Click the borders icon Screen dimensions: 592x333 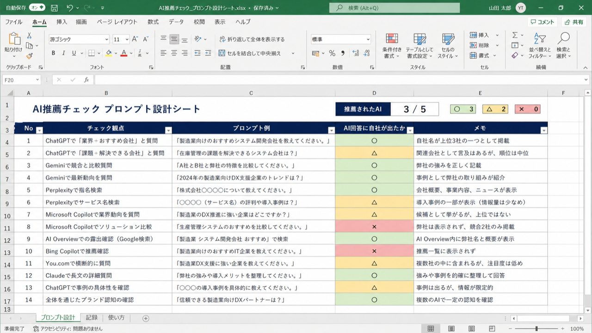coord(92,53)
